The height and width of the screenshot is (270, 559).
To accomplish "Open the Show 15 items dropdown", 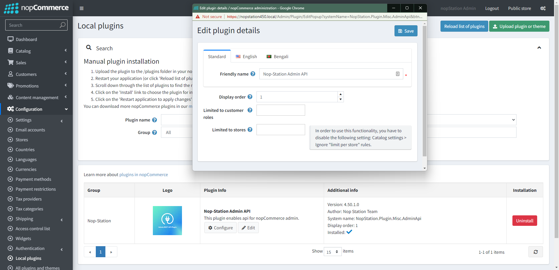I will [332, 252].
